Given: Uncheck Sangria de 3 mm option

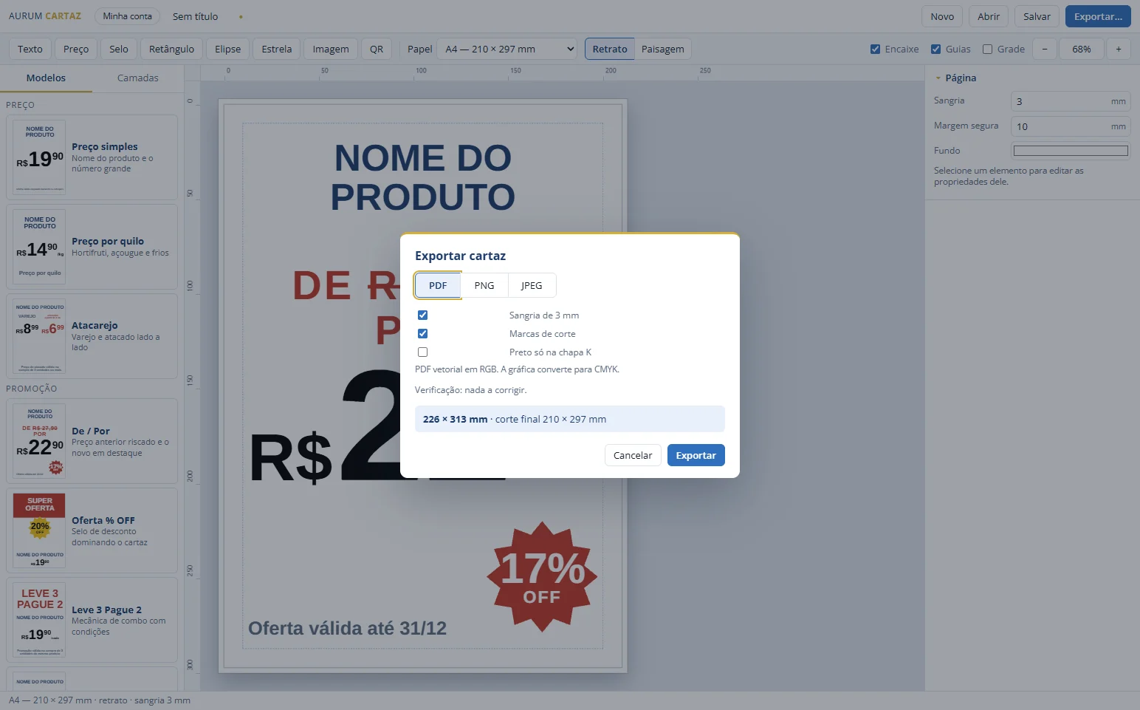Looking at the screenshot, I should pos(422,315).
